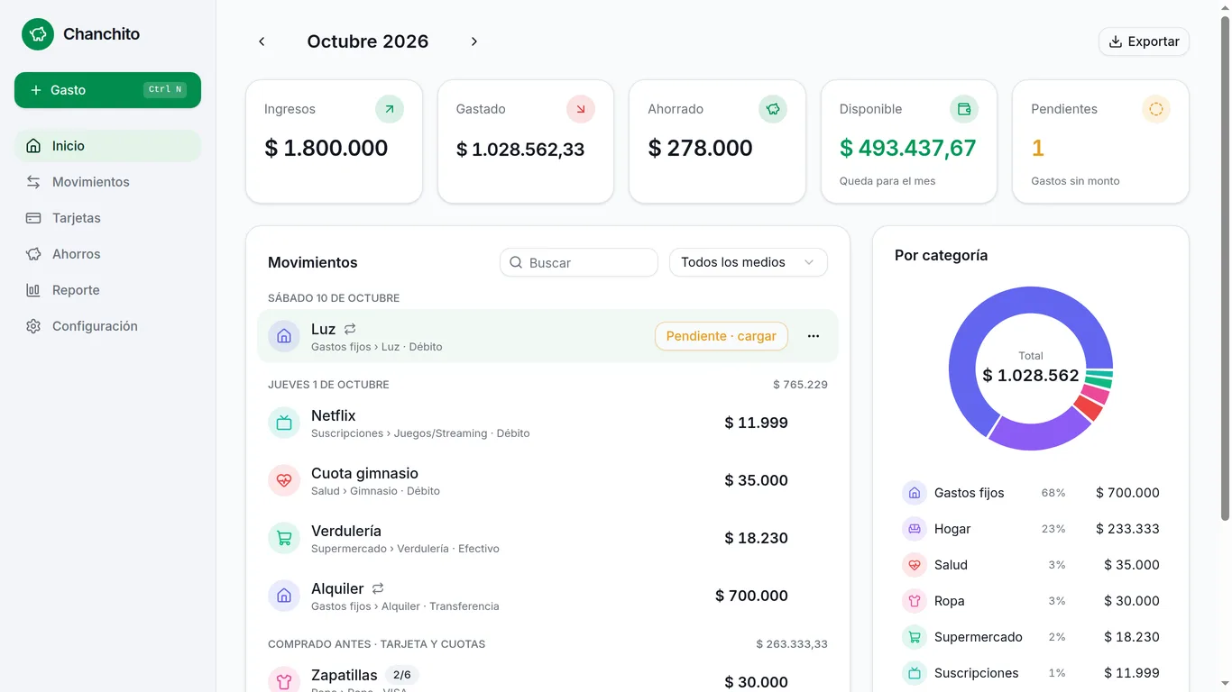Open the three-dot menu for Luz
Screen dimensions: 1232x692
814,336
